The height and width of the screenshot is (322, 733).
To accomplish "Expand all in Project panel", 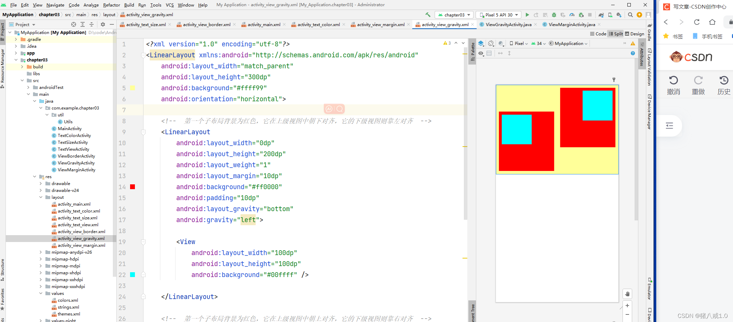I will (x=83, y=24).
